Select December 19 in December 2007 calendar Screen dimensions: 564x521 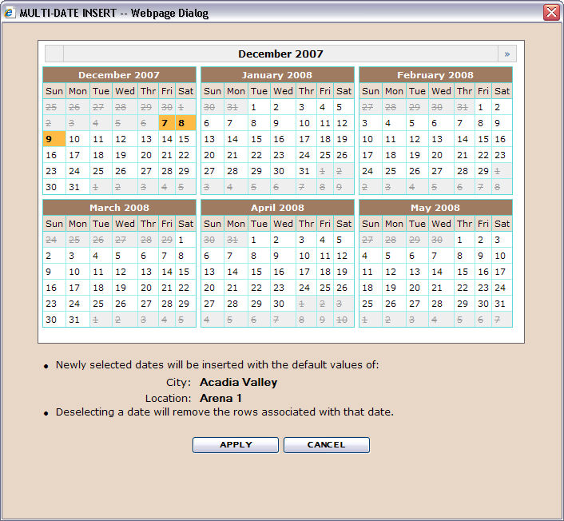125,155
